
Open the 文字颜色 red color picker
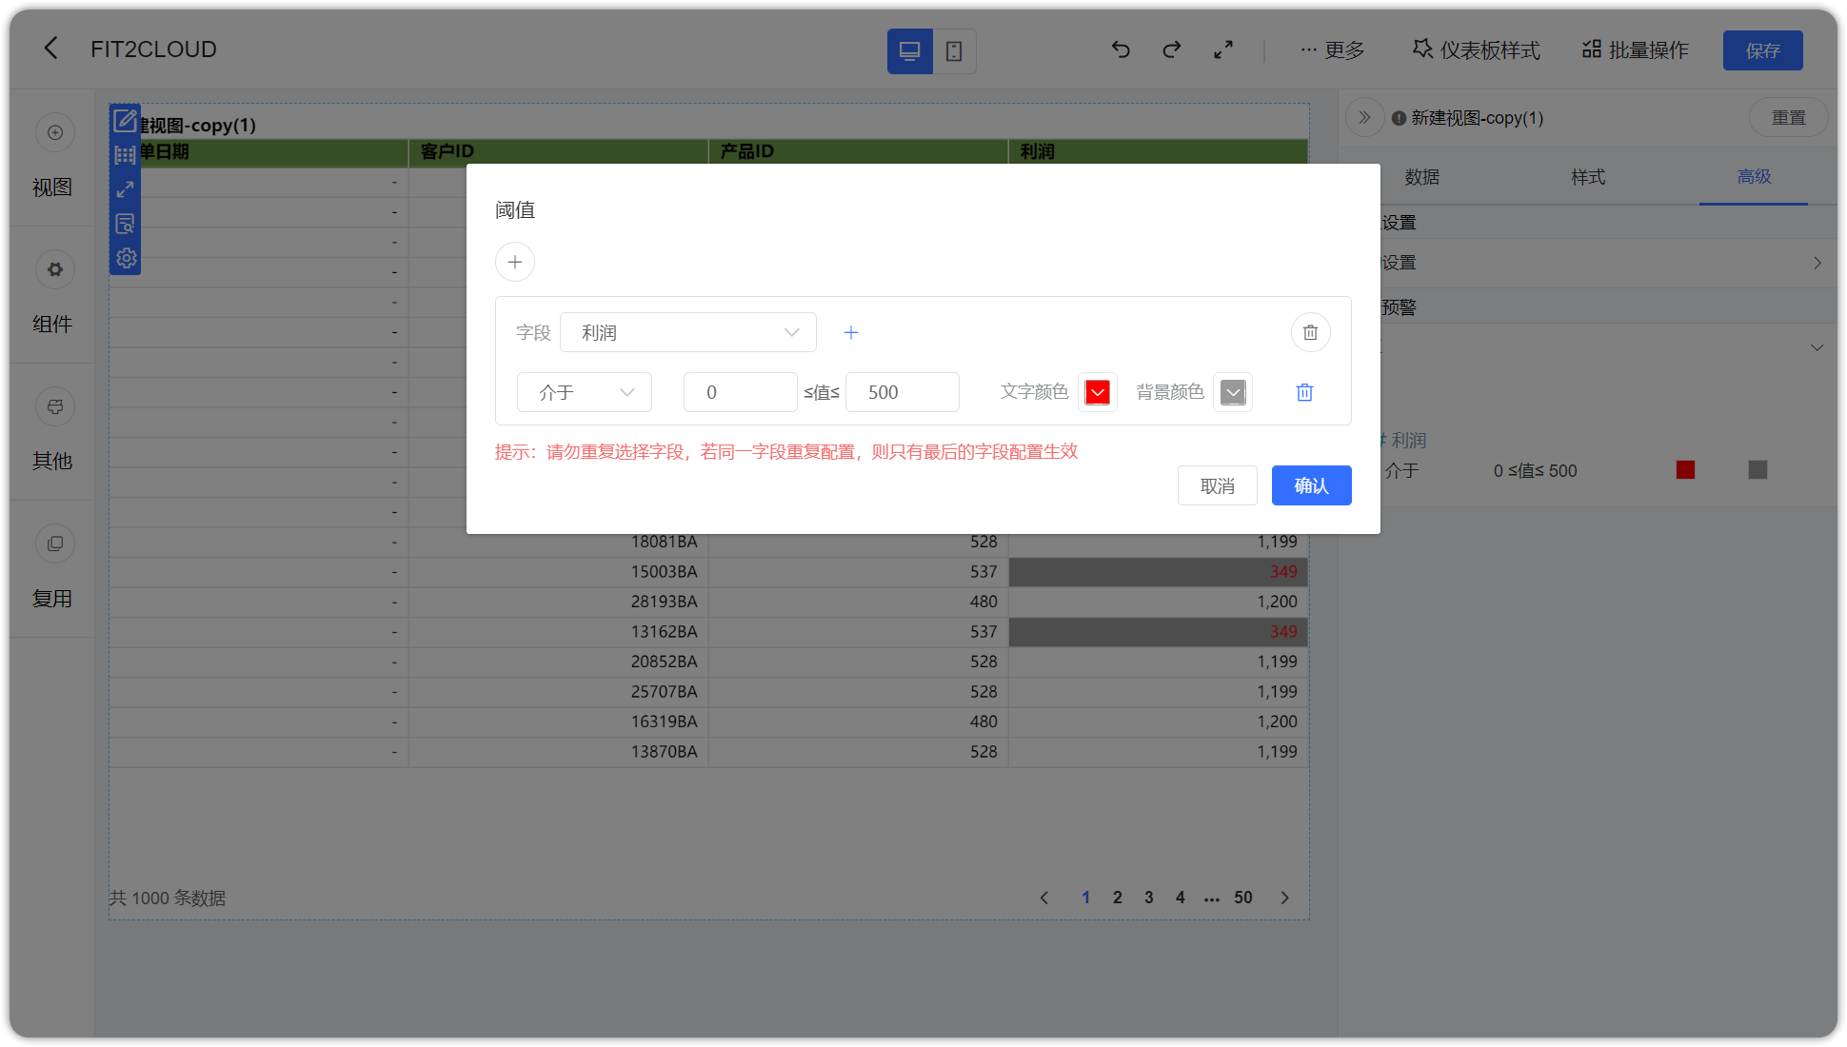point(1098,392)
